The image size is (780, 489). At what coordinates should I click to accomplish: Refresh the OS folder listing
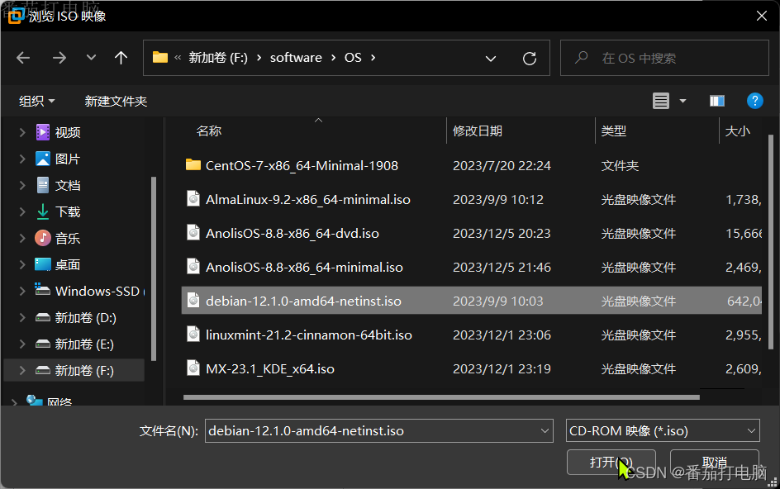coord(530,58)
